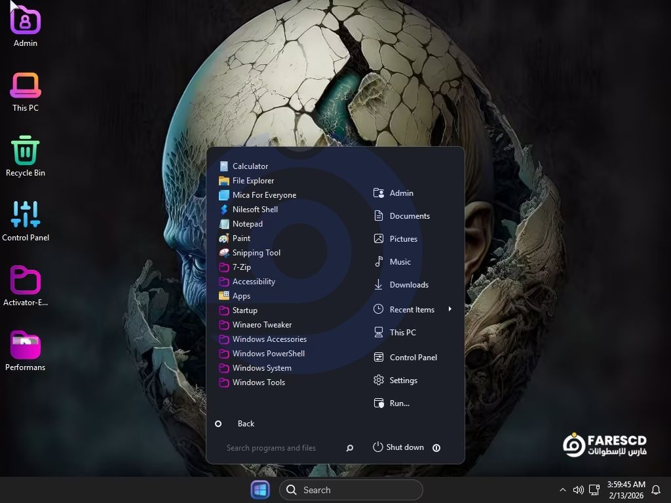Screen dimensions: 671x503
Task: Start the Snipping Tool
Action: click(x=256, y=253)
